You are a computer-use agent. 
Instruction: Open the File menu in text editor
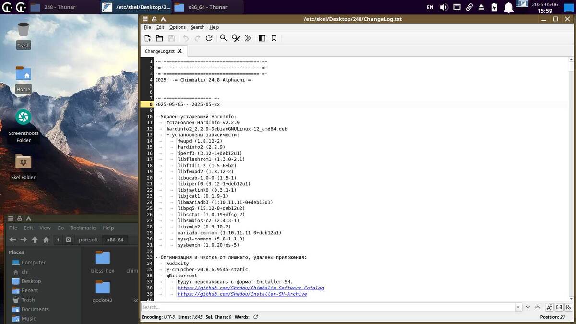click(x=147, y=27)
